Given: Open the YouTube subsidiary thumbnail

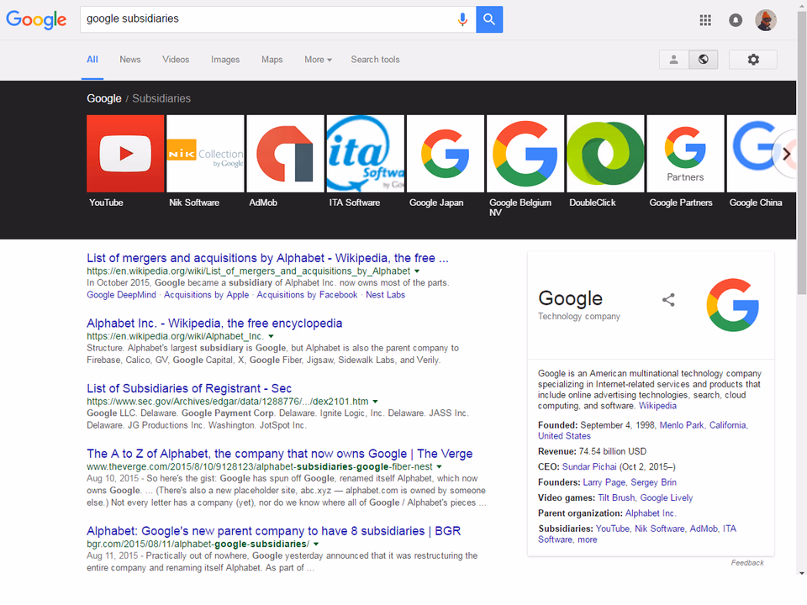Looking at the screenshot, I should (x=125, y=153).
